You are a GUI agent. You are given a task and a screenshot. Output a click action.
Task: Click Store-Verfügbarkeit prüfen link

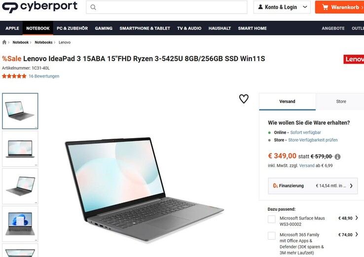tap(313, 140)
